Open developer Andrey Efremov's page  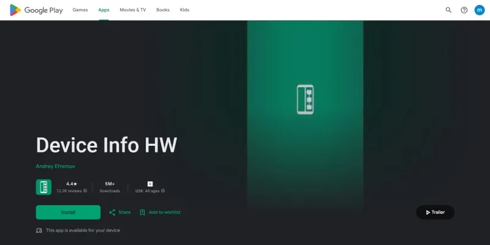pos(56,166)
